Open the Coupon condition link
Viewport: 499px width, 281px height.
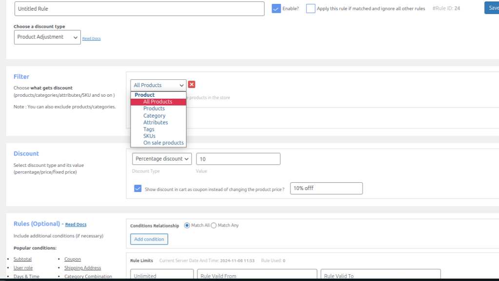[x=73, y=259]
